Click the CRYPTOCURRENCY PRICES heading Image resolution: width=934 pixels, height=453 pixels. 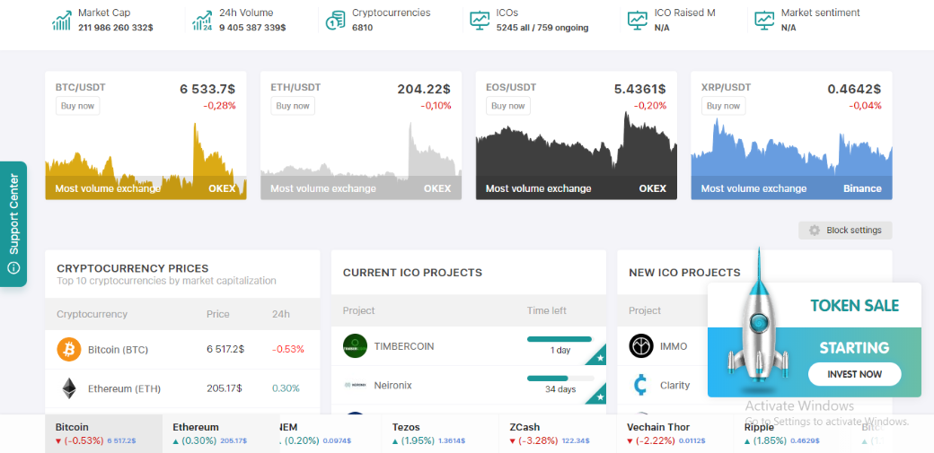tap(133, 268)
